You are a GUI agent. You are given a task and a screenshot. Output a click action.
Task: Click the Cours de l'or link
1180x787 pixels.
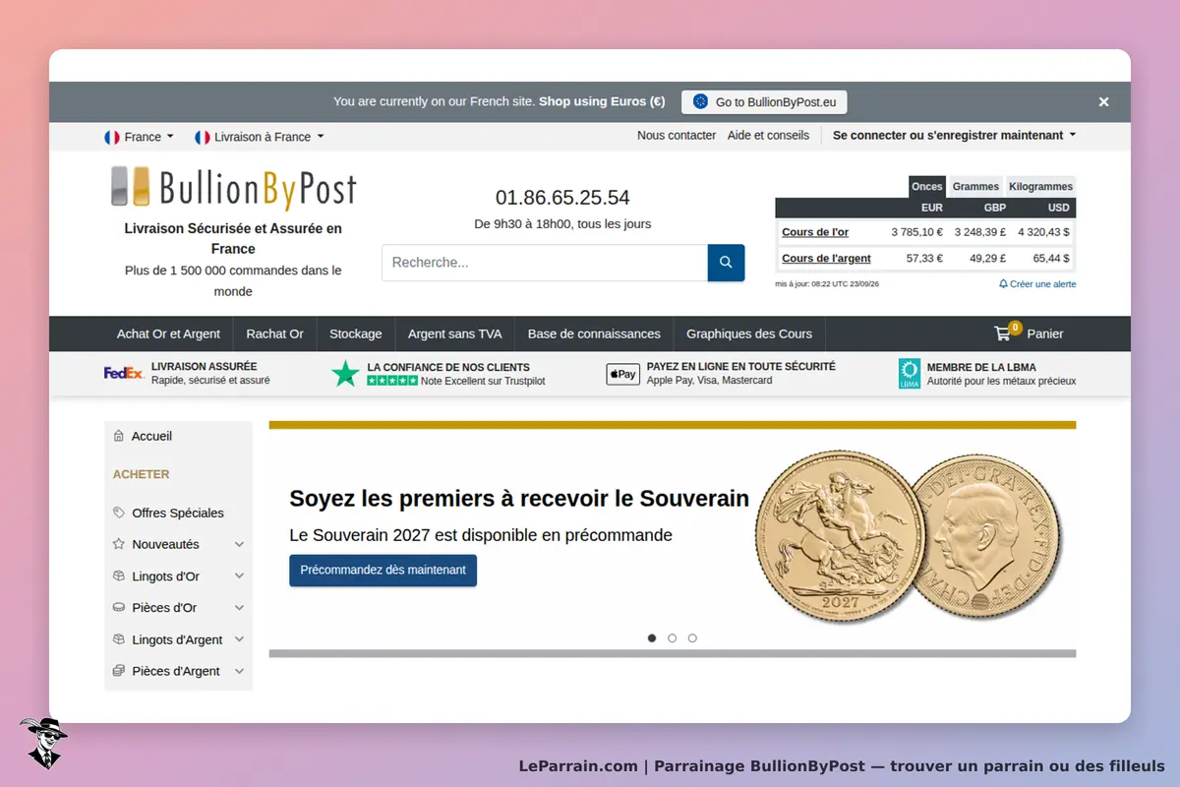tap(815, 232)
